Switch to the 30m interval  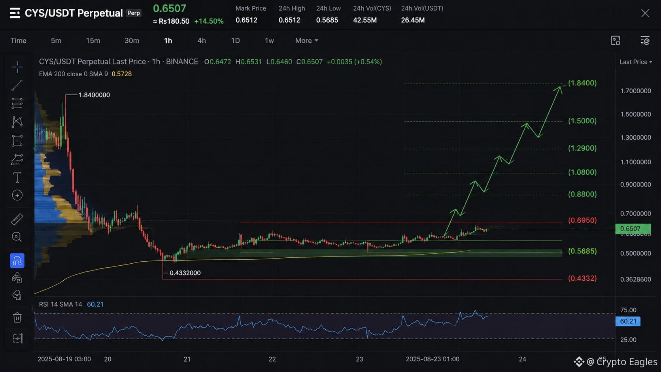point(132,41)
